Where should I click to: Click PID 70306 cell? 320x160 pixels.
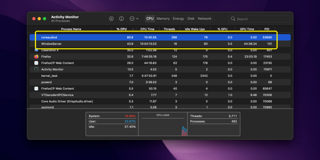click(267, 95)
